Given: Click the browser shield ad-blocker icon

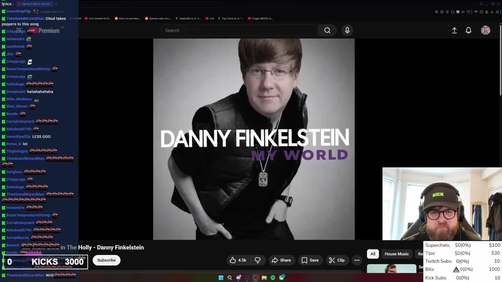Looking at the screenshot, I should pyautogui.click(x=458, y=12).
